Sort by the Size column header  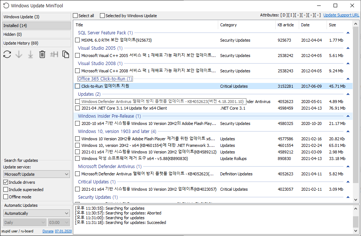(339, 25)
